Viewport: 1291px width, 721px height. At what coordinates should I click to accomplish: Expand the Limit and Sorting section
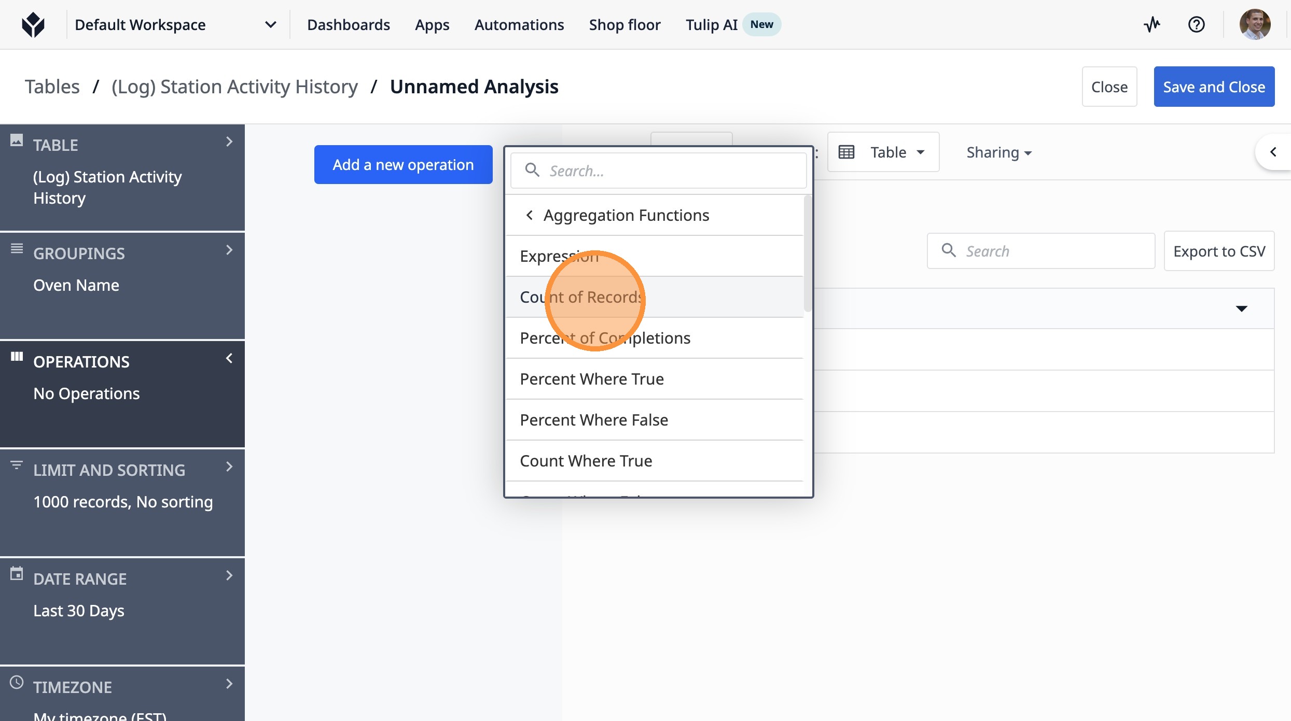229,467
